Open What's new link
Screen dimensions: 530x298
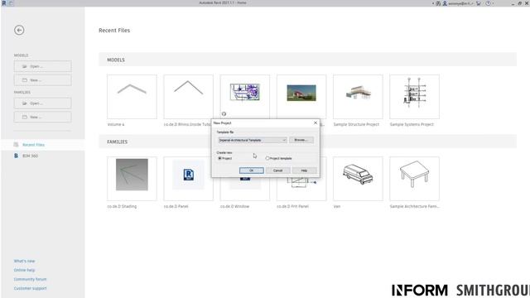24,262
